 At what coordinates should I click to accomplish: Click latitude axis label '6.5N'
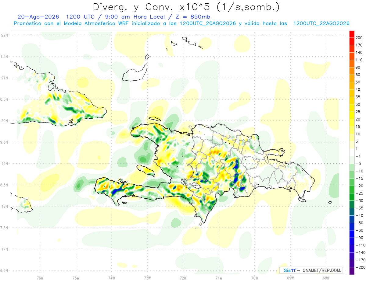4,271
